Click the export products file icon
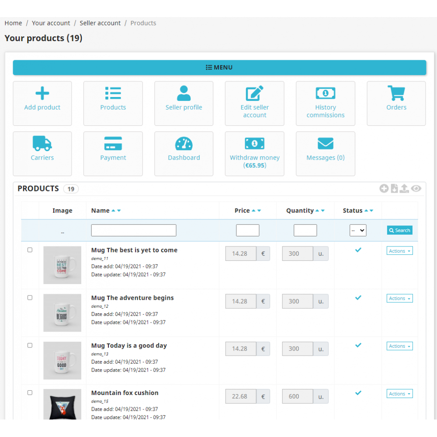 coord(395,188)
